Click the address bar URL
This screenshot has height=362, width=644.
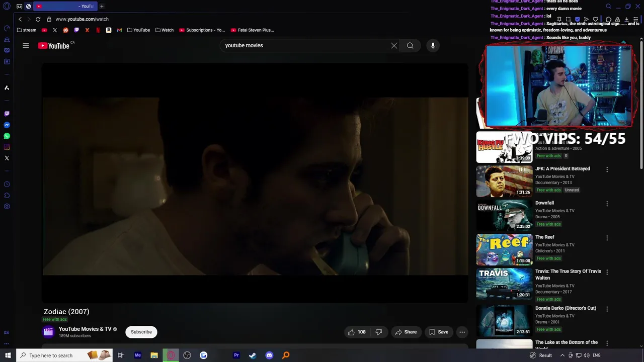(82, 19)
